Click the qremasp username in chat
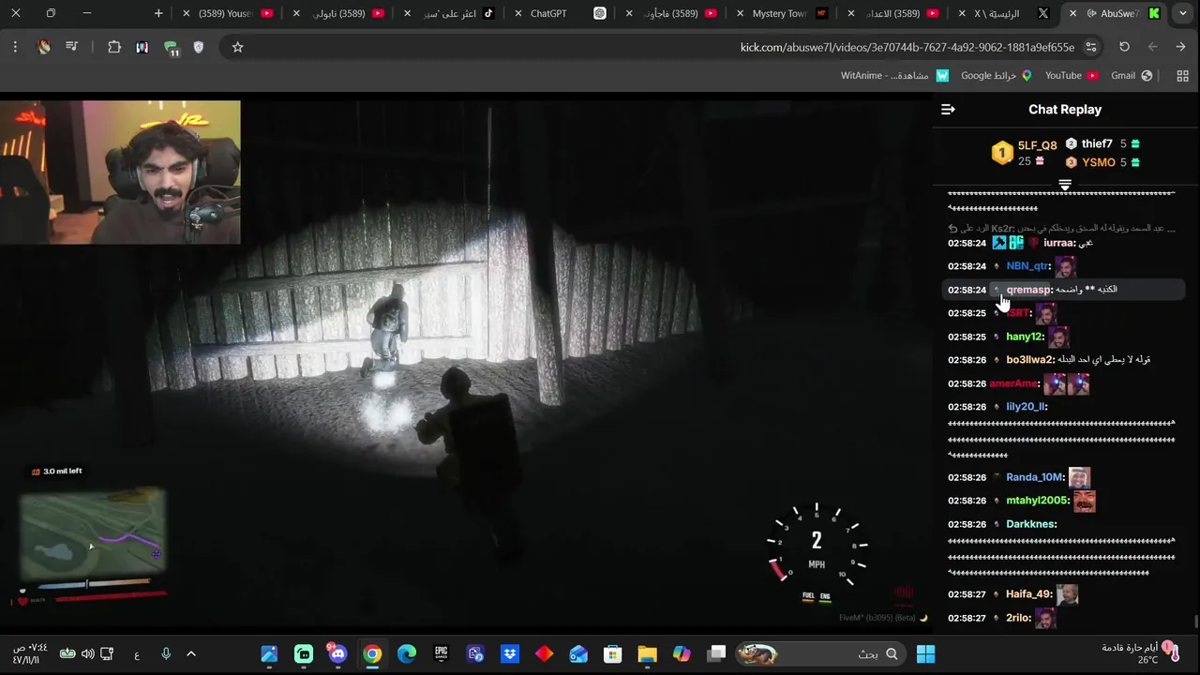This screenshot has height=675, width=1200. [x=1029, y=290]
